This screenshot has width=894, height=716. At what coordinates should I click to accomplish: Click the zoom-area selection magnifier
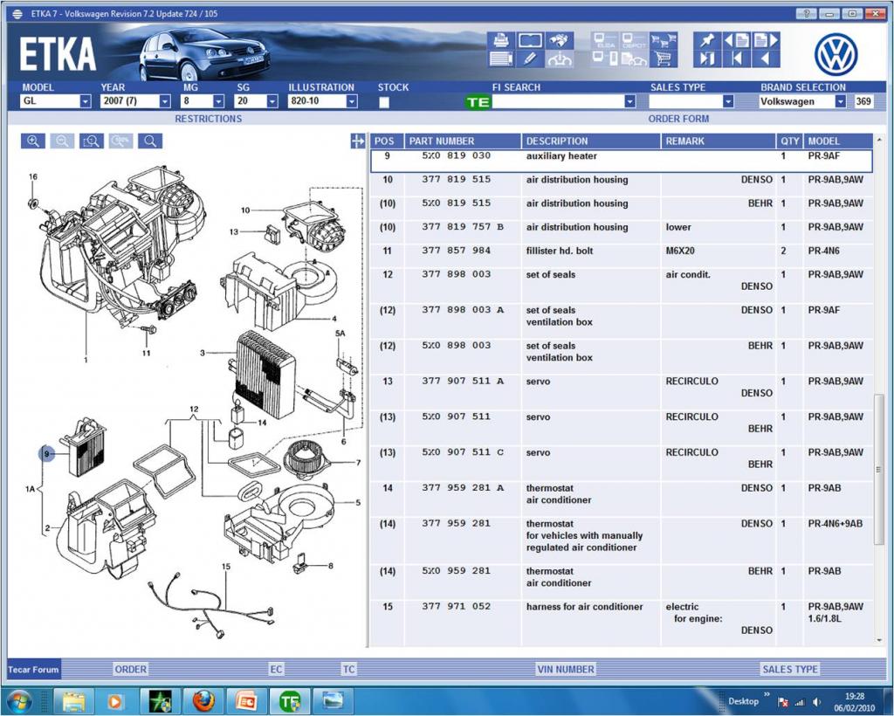click(91, 141)
